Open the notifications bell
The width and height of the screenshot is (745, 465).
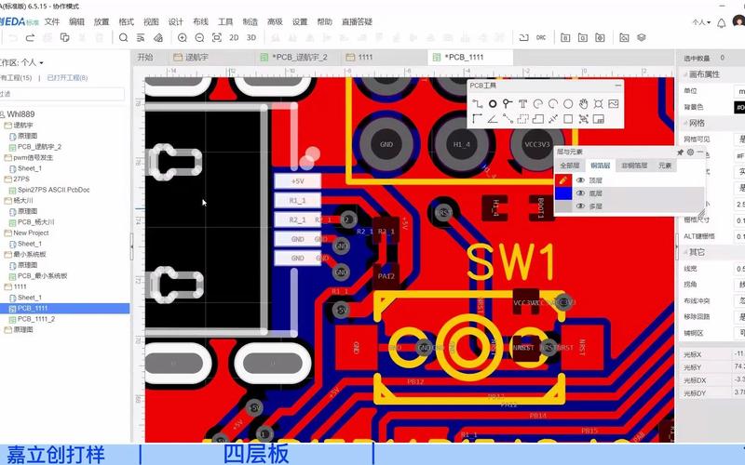[721, 22]
